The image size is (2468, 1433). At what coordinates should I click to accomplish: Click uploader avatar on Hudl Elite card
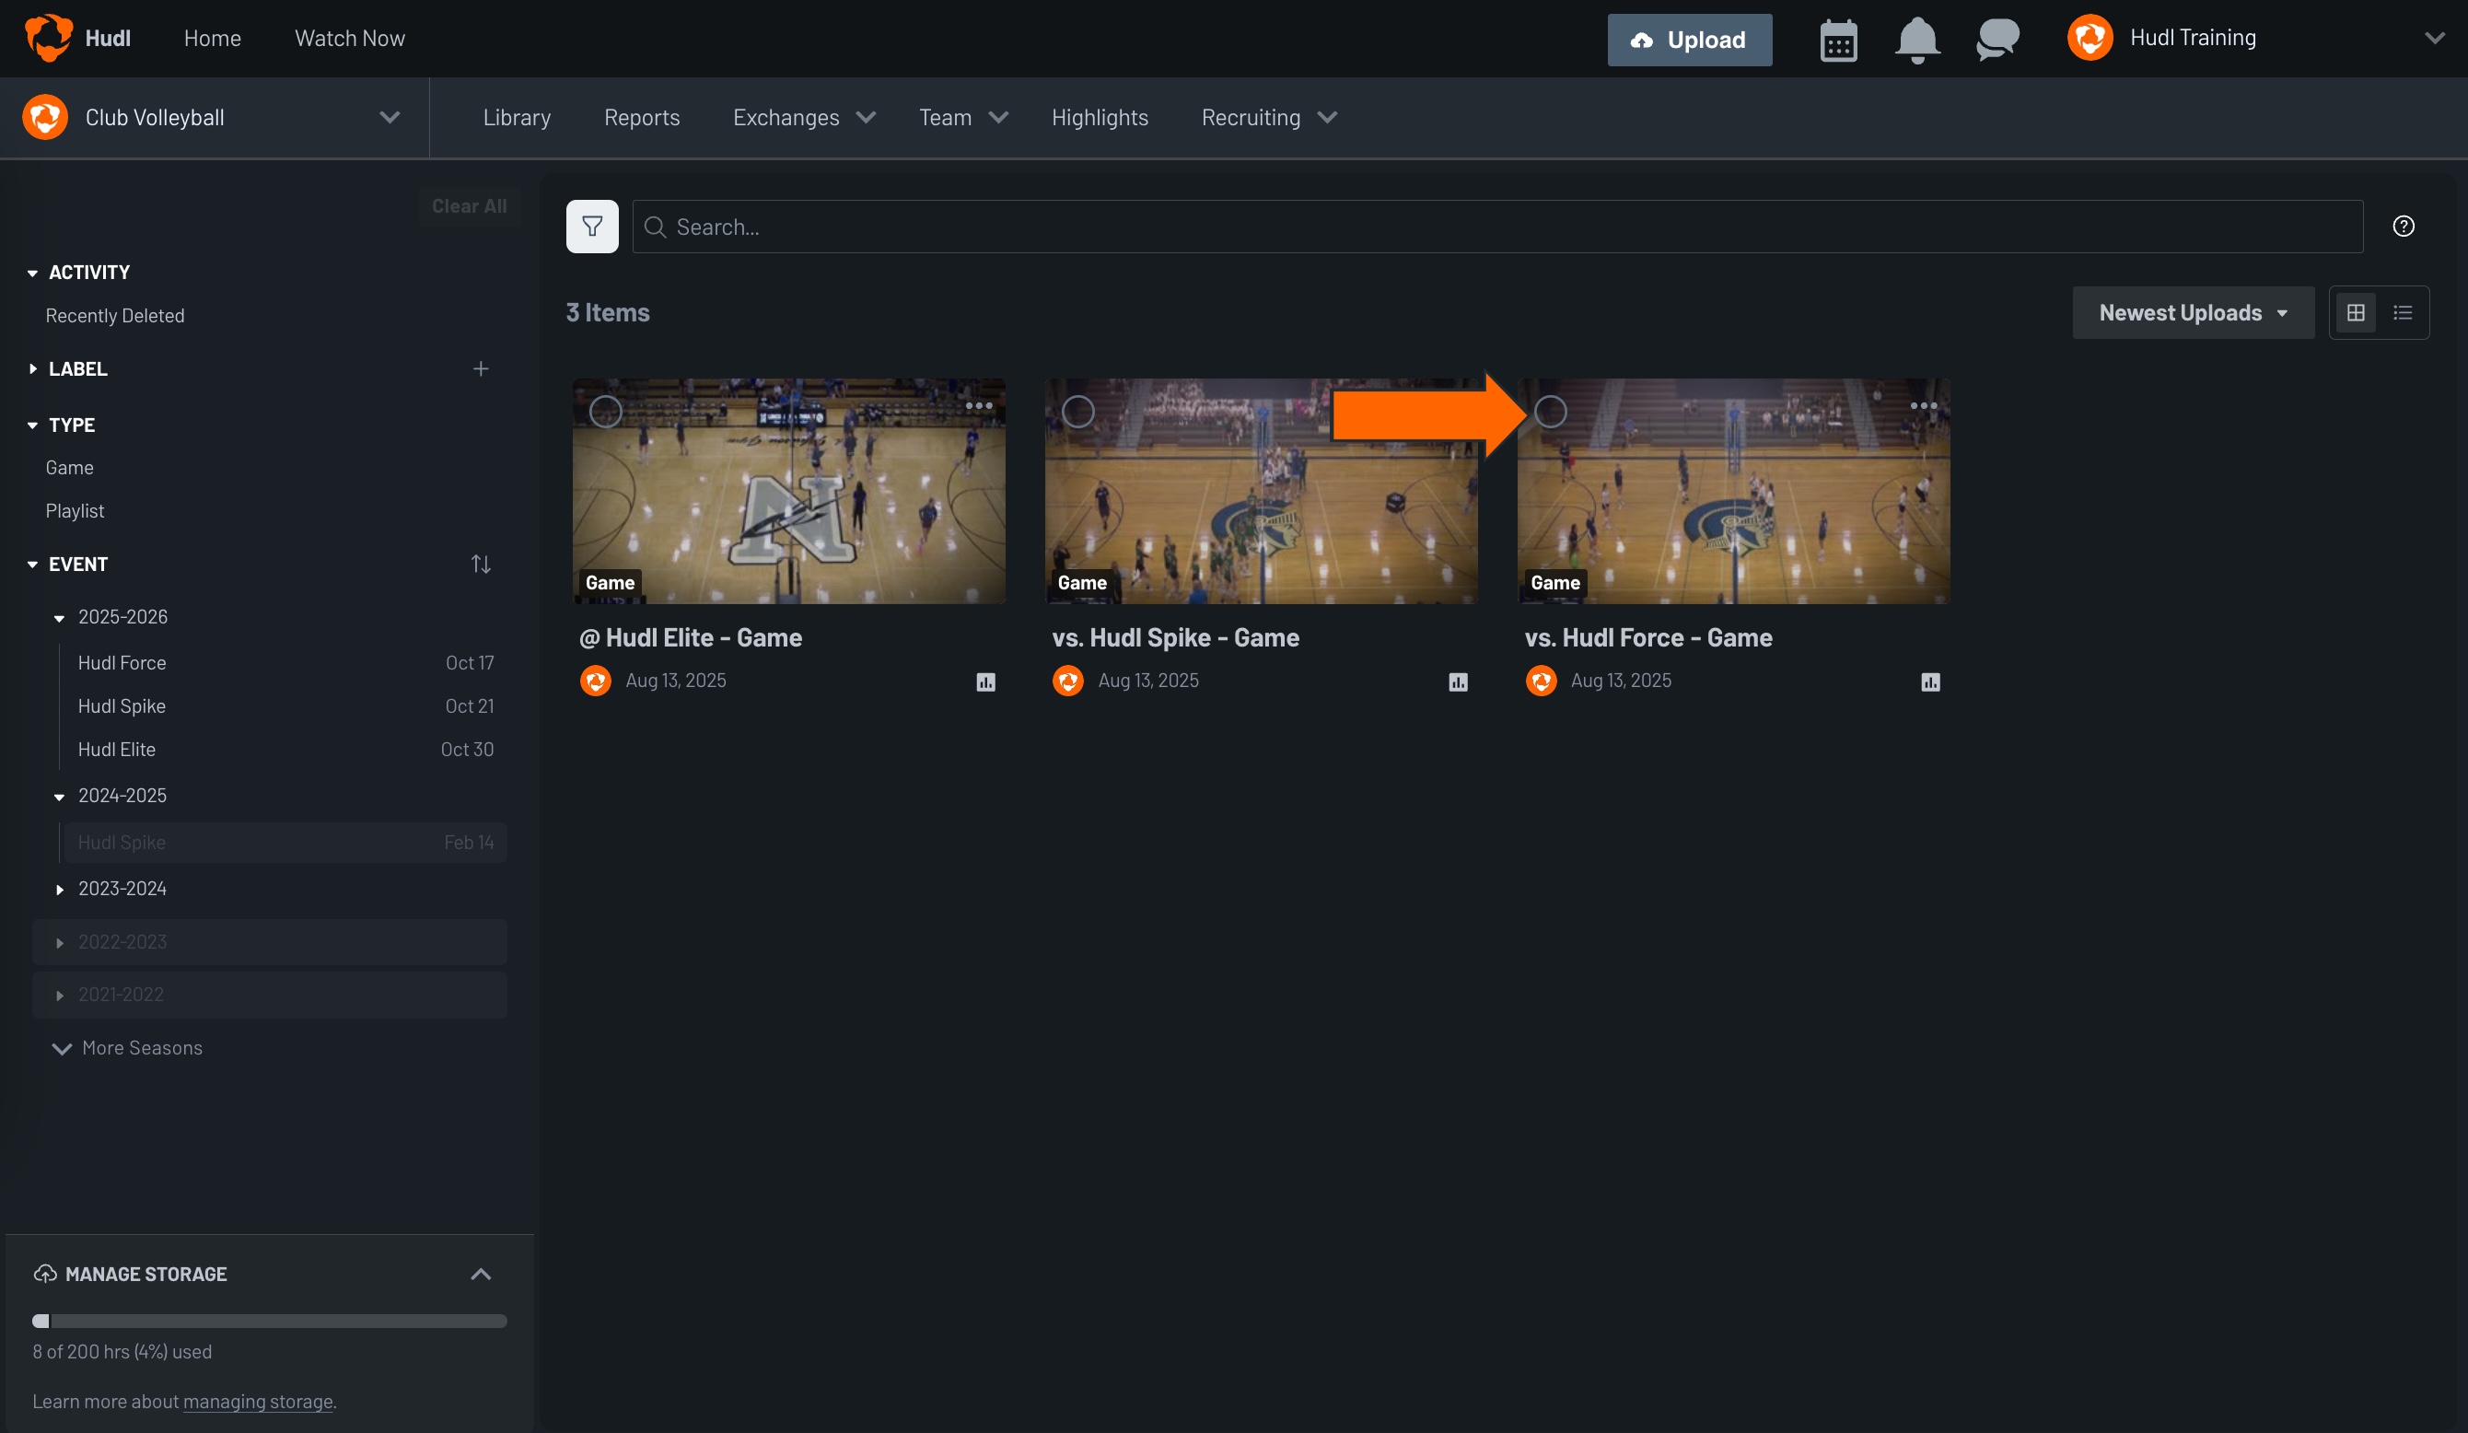pos(596,681)
